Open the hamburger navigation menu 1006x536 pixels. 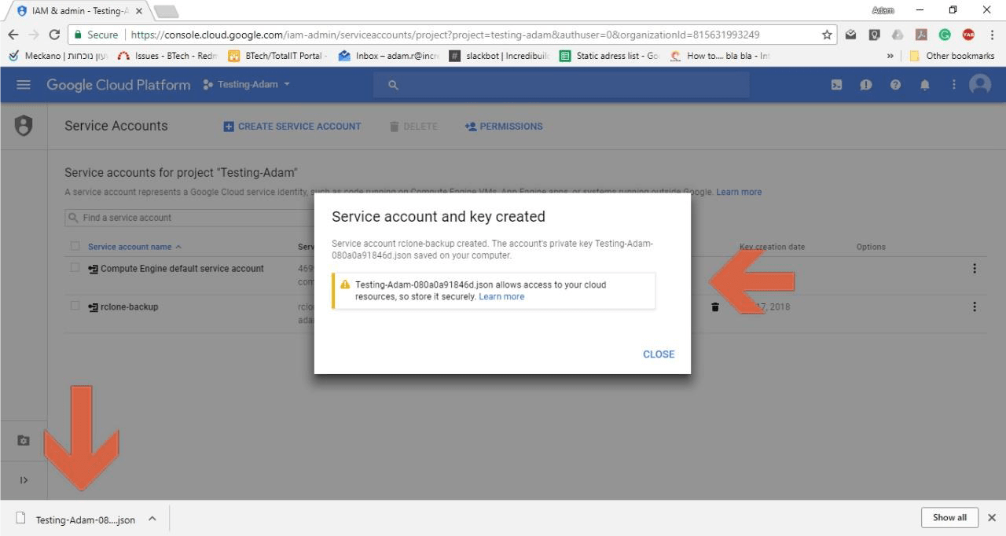[24, 85]
